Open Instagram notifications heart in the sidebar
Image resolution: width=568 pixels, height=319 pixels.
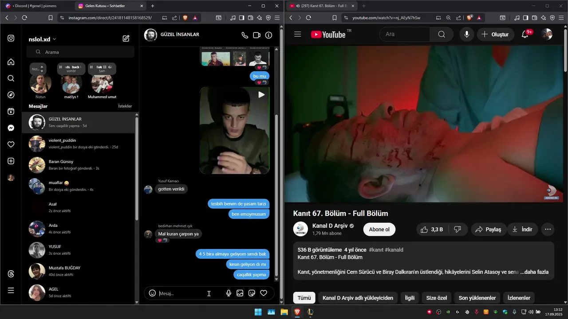click(11, 144)
